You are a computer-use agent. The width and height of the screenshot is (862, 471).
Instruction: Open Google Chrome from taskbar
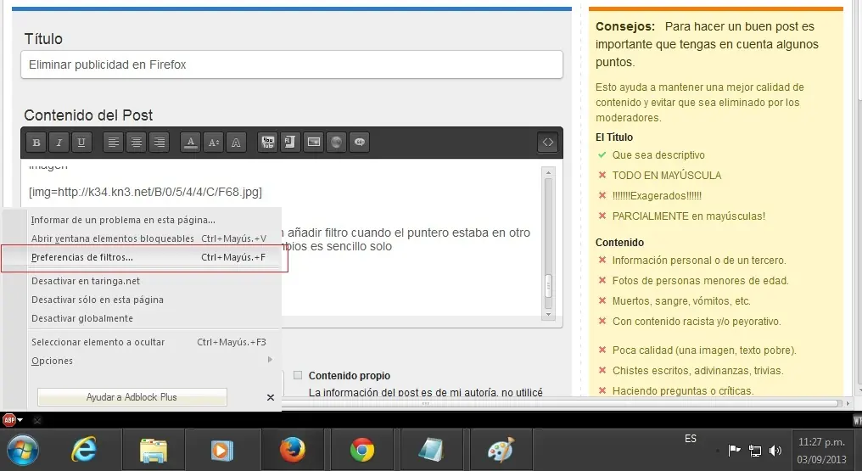tap(362, 450)
